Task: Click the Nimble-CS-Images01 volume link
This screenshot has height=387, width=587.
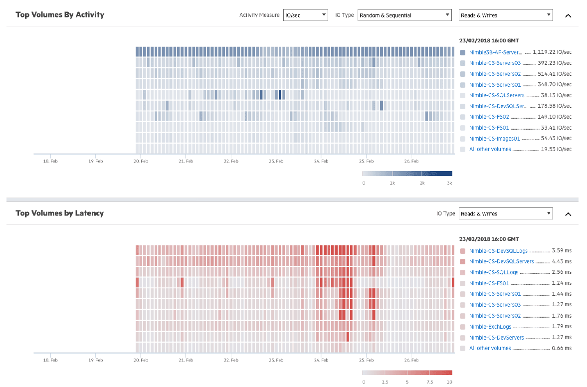Action: 495,139
